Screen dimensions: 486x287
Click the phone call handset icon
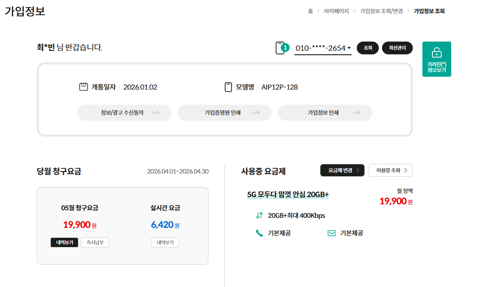click(x=259, y=233)
